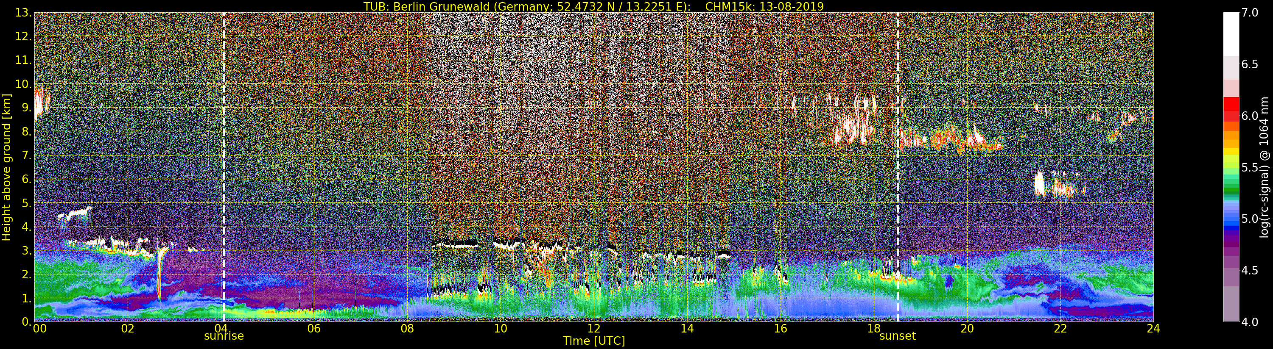The width and height of the screenshot is (1273, 349).
Task: Click the colorbar tick value "5.0"
Action: (1250, 219)
